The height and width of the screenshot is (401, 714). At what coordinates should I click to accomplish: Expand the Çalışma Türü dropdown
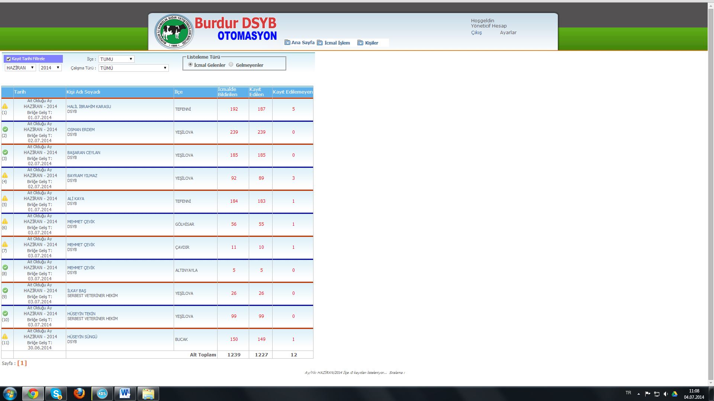(x=133, y=68)
